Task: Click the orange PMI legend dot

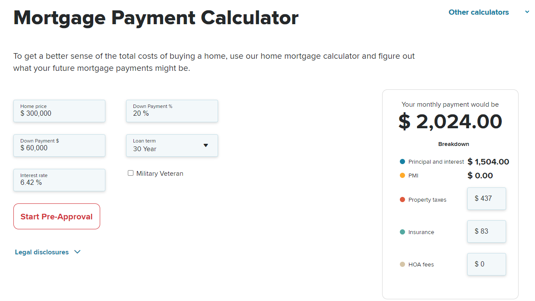Action: pyautogui.click(x=402, y=175)
